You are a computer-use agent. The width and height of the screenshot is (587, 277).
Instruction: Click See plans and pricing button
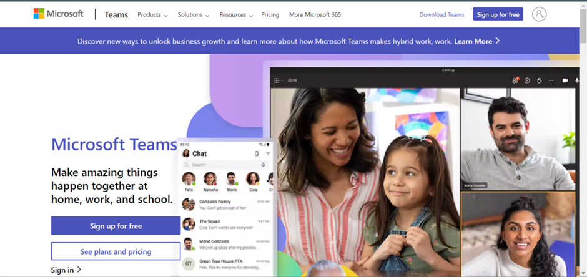116,251
